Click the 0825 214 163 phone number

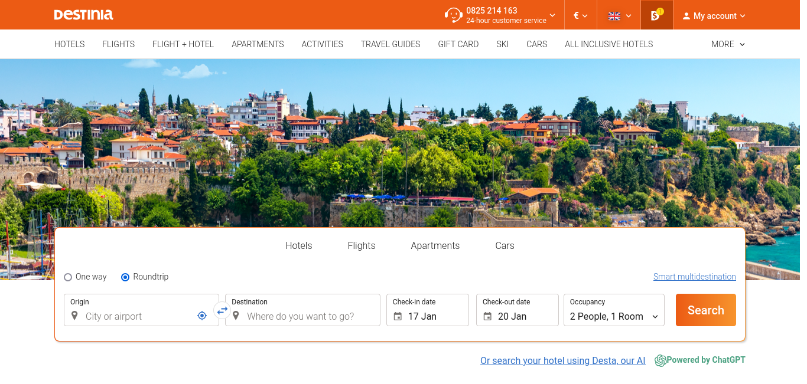[492, 11]
